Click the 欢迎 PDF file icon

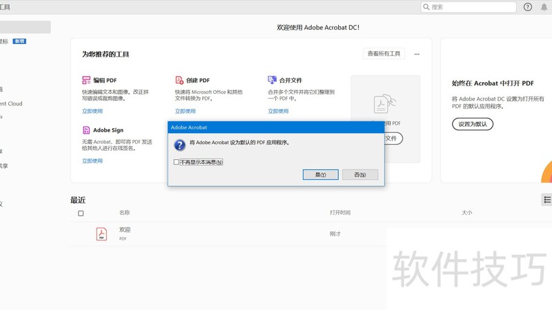[x=101, y=234]
